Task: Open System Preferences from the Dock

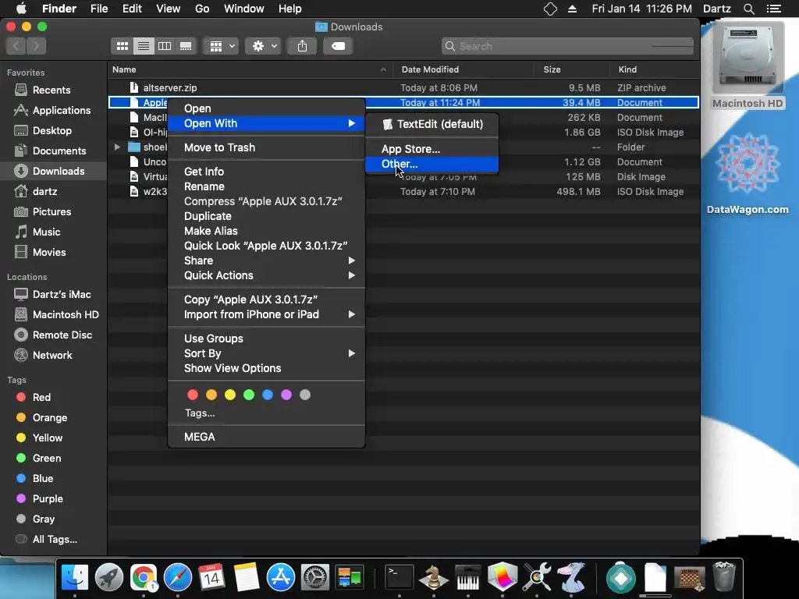Action: tap(315, 578)
